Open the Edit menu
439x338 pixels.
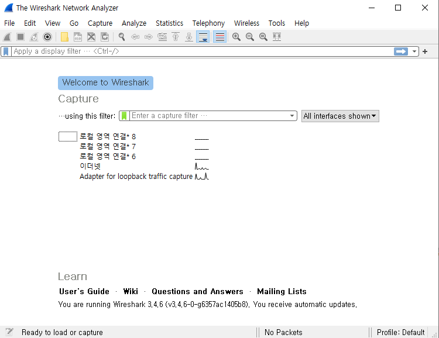tap(30, 23)
